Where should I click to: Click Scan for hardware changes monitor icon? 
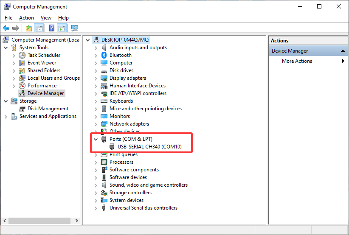click(75, 28)
